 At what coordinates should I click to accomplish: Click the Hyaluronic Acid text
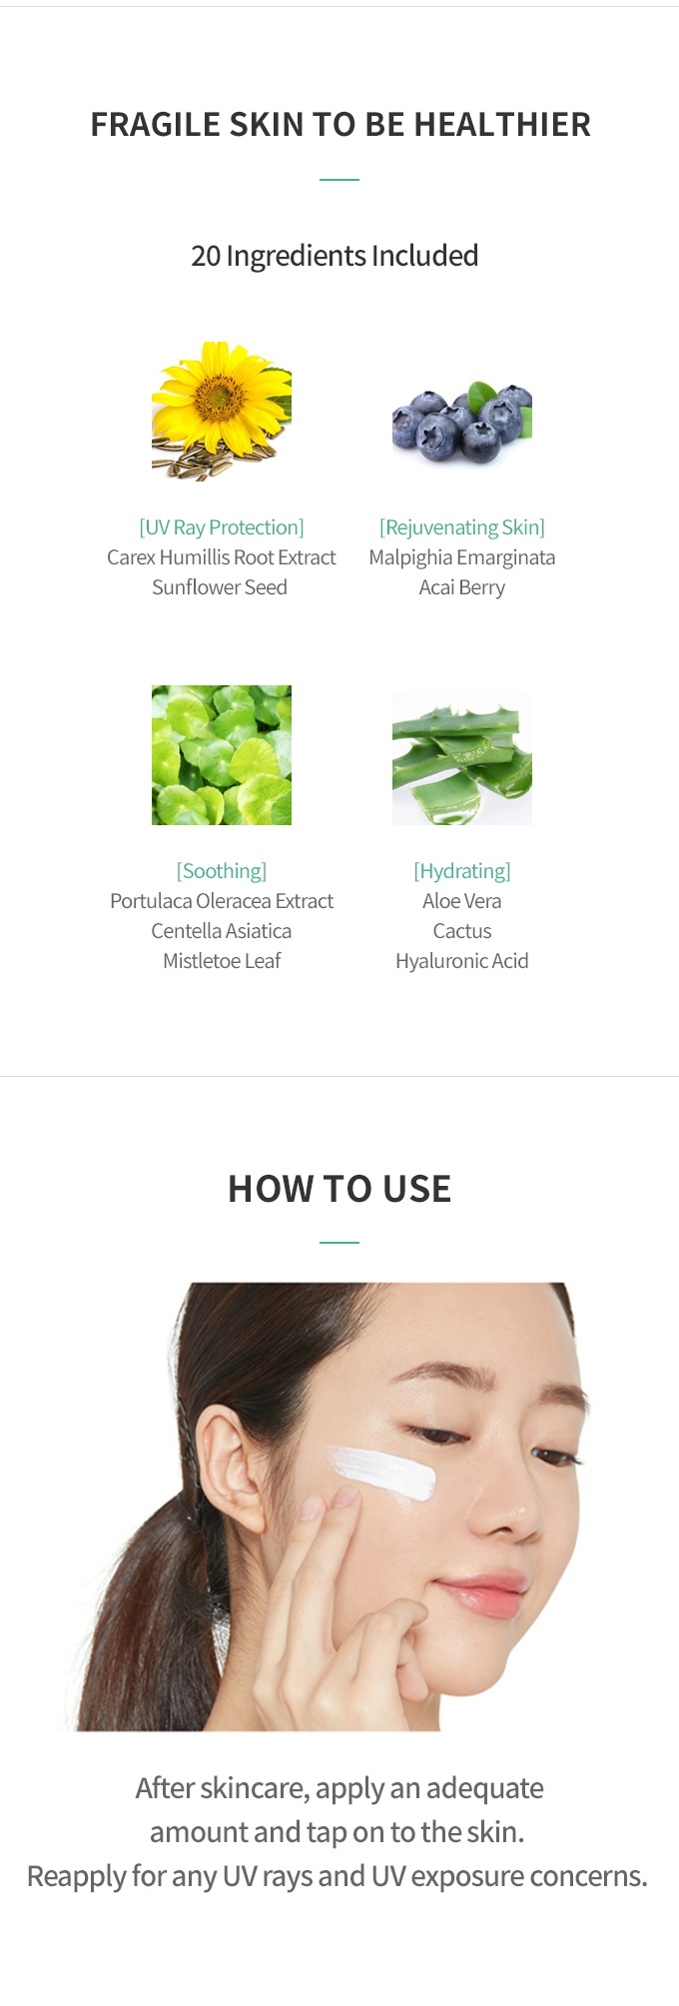(462, 961)
